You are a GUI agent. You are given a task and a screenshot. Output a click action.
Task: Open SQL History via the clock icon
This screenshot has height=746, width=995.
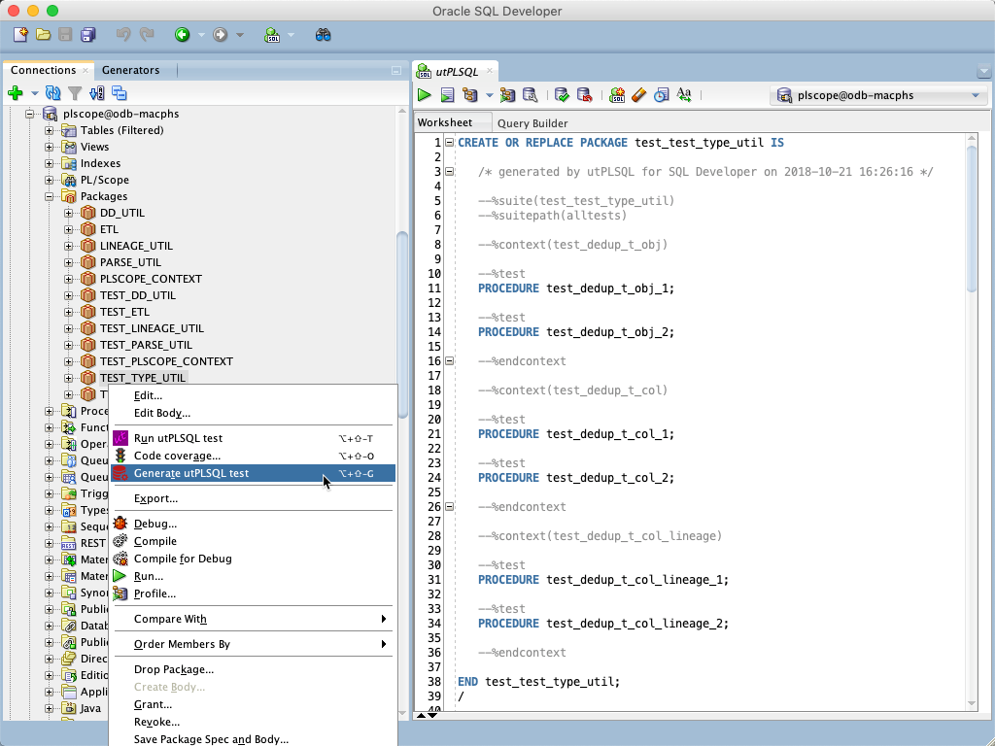click(x=662, y=94)
